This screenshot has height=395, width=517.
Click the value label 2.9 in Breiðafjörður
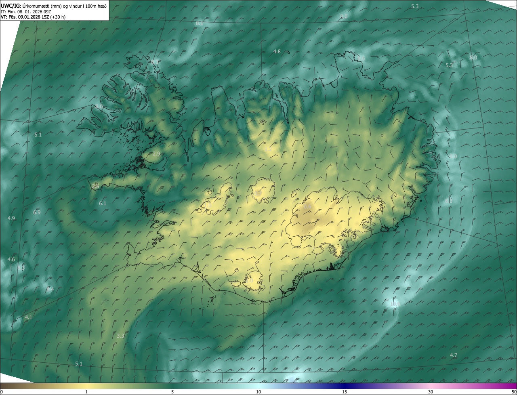tap(157, 154)
